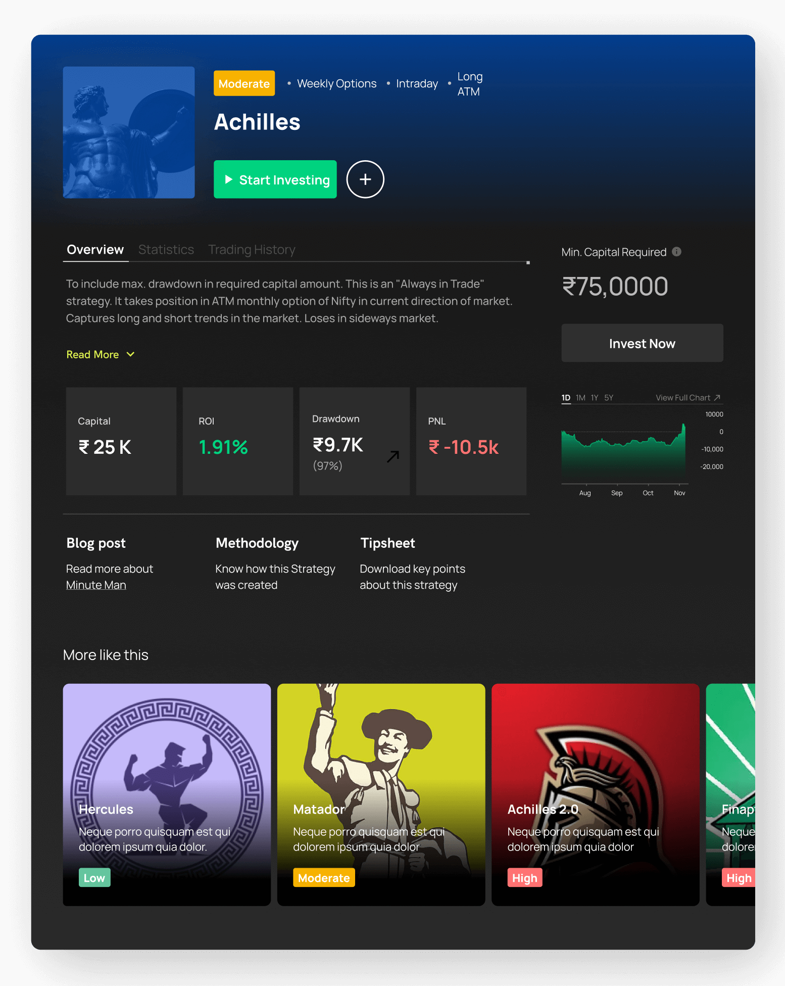
Task: Click the Achilles statue profile image
Action: tap(129, 132)
